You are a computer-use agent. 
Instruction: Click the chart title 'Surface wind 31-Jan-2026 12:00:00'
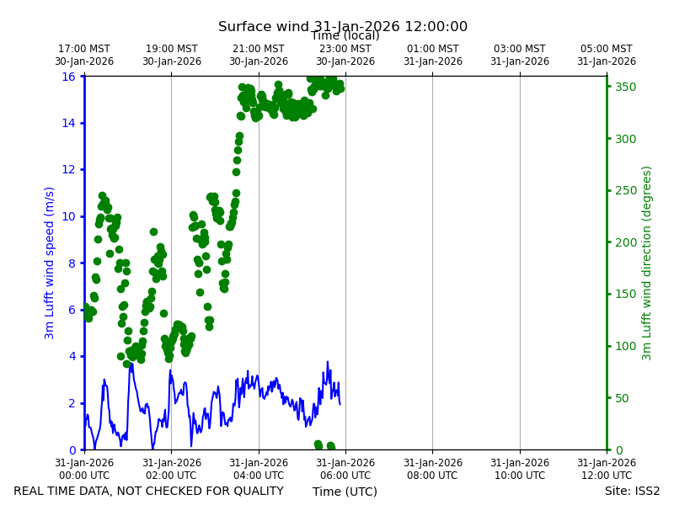343,26
